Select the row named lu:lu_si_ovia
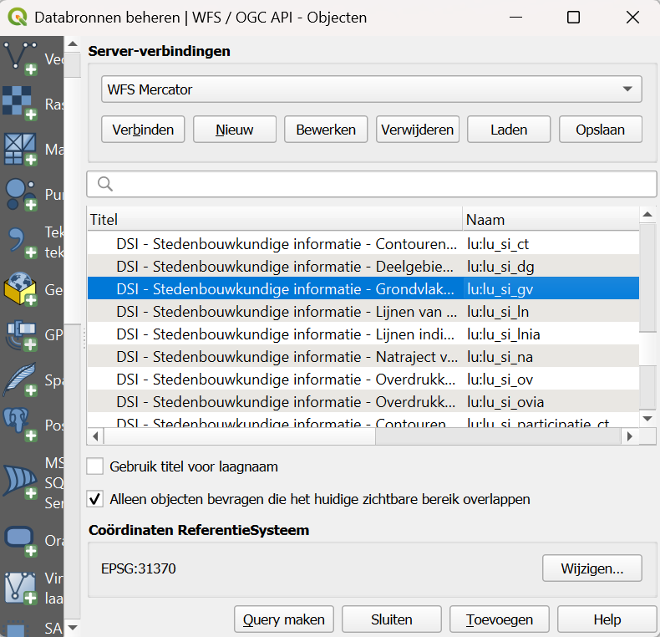660x637 pixels. pos(363,402)
